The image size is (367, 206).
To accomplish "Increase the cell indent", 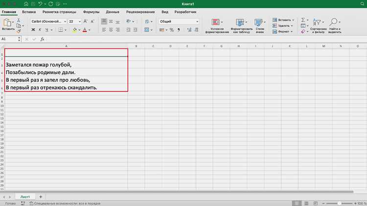I will tap(135, 30).
